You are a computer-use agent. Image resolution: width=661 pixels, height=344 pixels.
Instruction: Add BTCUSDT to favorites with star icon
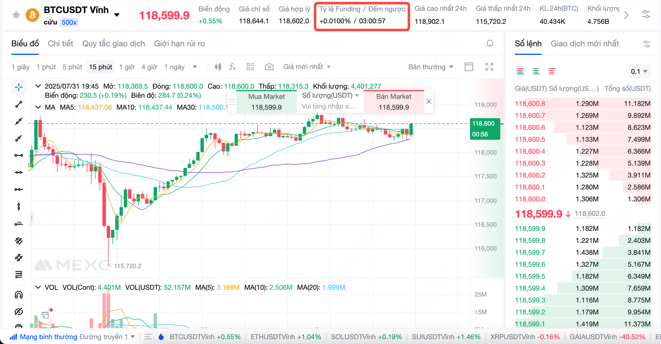[16, 15]
